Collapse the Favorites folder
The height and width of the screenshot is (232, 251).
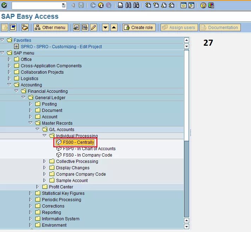coord(2,40)
